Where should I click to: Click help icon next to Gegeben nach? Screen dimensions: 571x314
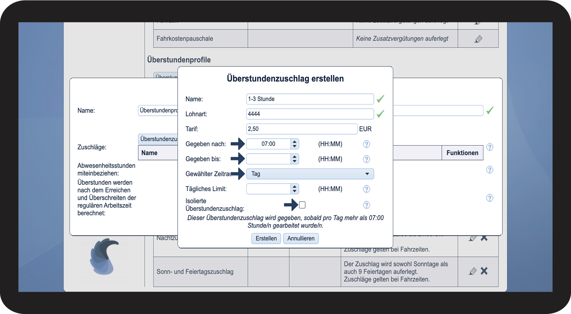tap(366, 144)
